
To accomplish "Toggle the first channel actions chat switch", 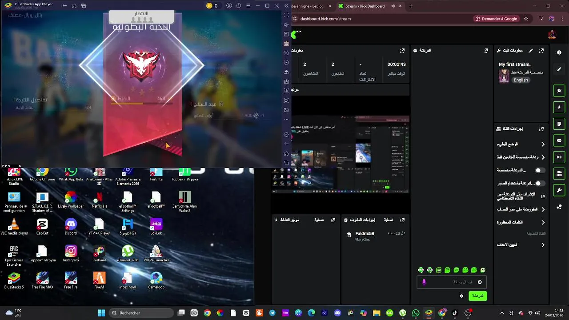I will coord(540,170).
